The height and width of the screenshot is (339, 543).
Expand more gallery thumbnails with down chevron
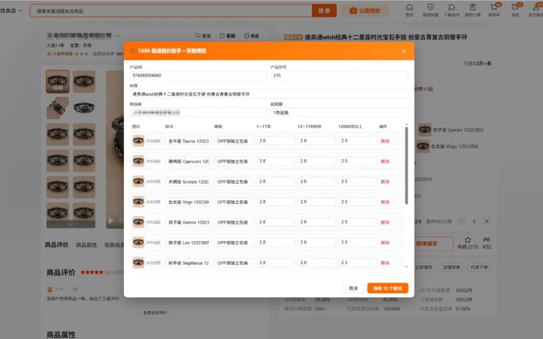(71, 224)
